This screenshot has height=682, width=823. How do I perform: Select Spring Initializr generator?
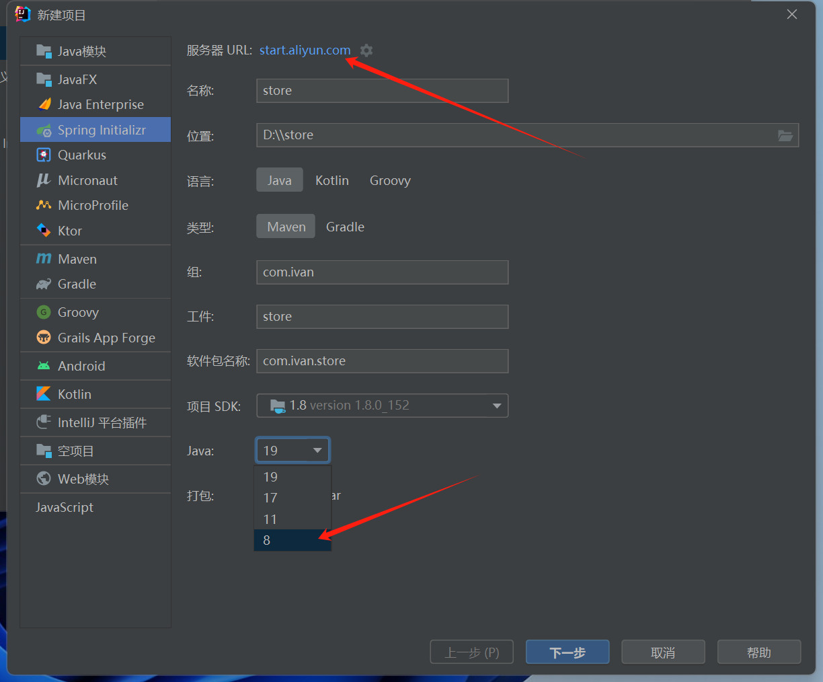(x=95, y=130)
